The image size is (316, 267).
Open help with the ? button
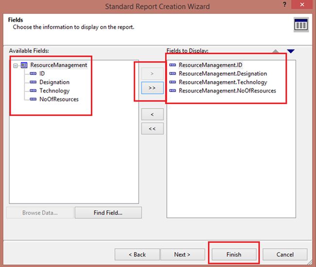[284, 4]
